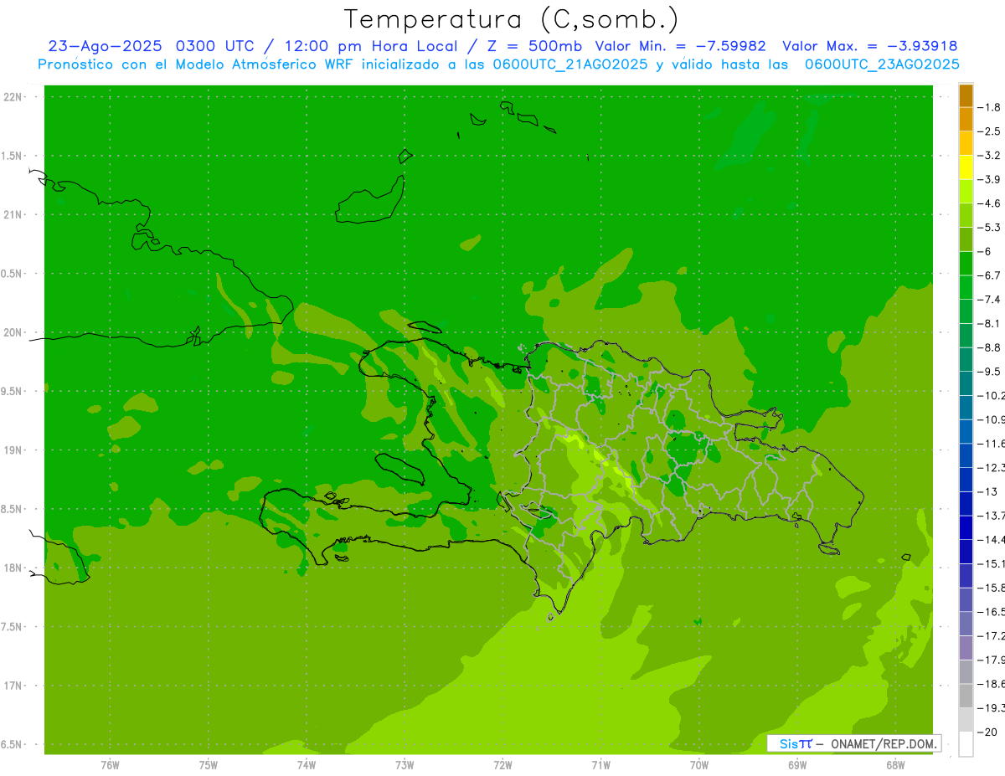Click legend value '-12.3'

pos(992,467)
